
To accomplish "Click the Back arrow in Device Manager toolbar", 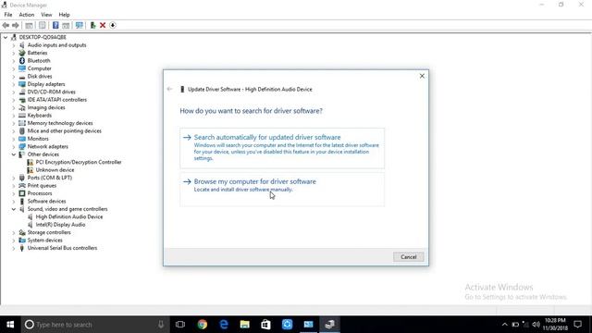I will pos(6,25).
